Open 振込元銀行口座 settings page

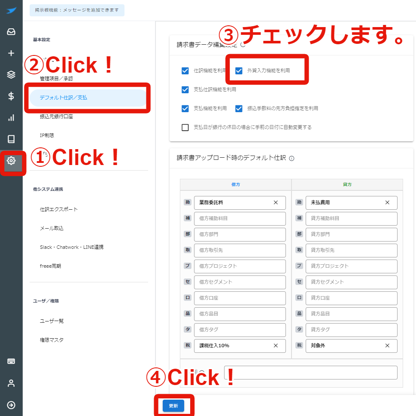tap(56, 116)
